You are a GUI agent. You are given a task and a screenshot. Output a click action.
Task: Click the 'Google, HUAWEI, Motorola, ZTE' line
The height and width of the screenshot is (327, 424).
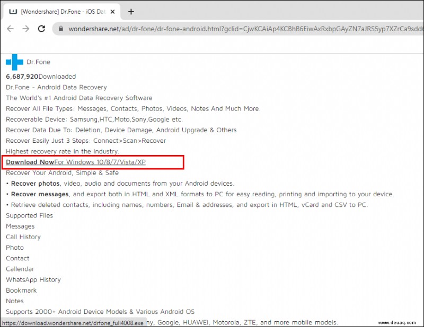pos(243,322)
